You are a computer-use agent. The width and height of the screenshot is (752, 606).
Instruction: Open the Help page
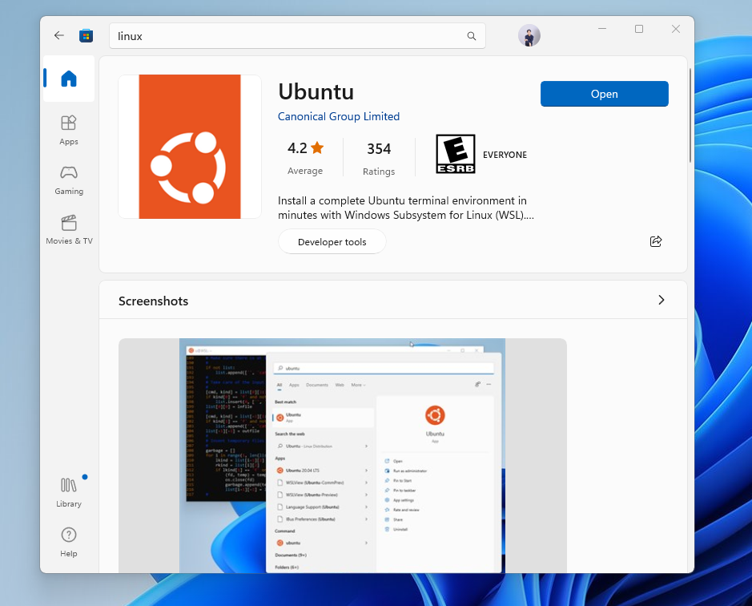(69, 542)
